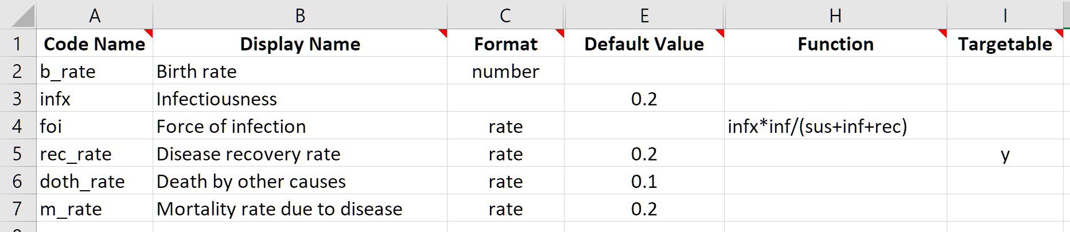Screen dimensions: 1070x232
Task: Click the 'Default Value' header cell
Action: coord(644,43)
